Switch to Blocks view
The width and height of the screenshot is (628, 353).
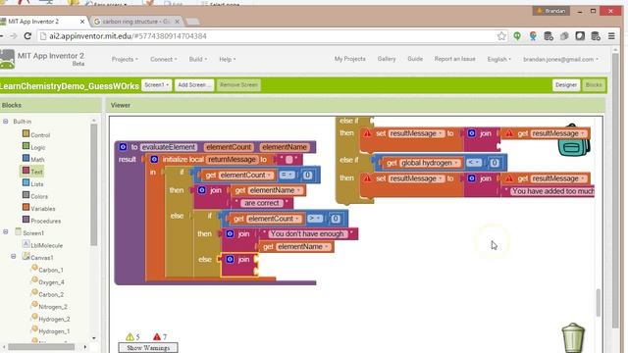[x=594, y=85]
